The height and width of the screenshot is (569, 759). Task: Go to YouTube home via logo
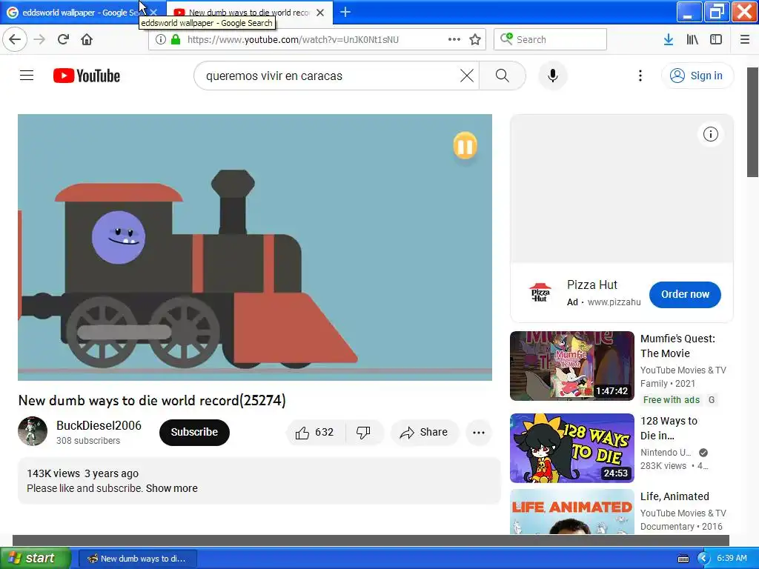point(87,76)
